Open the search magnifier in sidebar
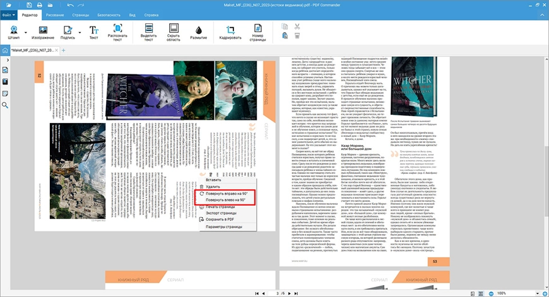The width and height of the screenshot is (549, 297). pyautogui.click(x=5, y=105)
